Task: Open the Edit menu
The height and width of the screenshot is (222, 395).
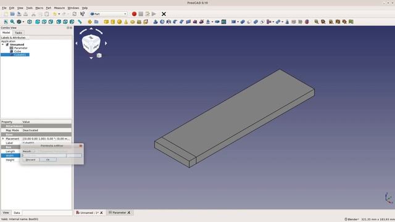Action: [12, 8]
